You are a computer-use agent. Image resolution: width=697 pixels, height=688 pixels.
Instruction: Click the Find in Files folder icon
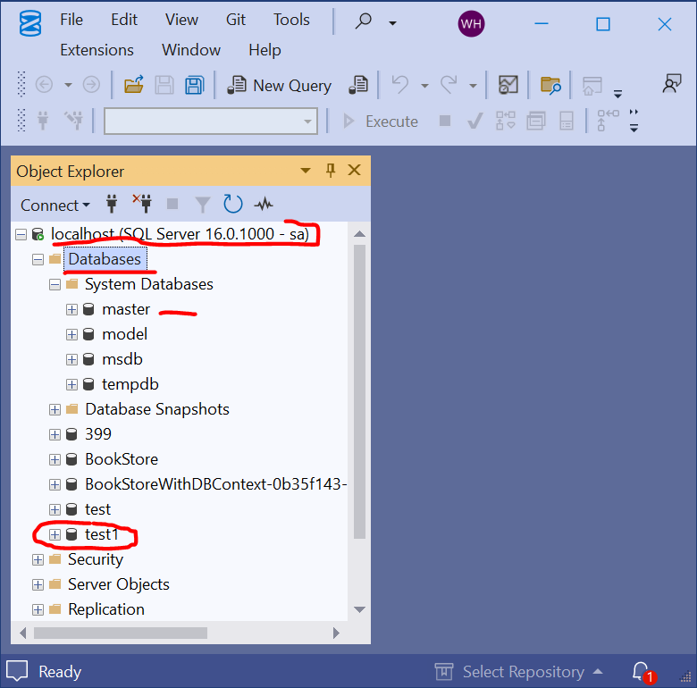click(x=550, y=85)
